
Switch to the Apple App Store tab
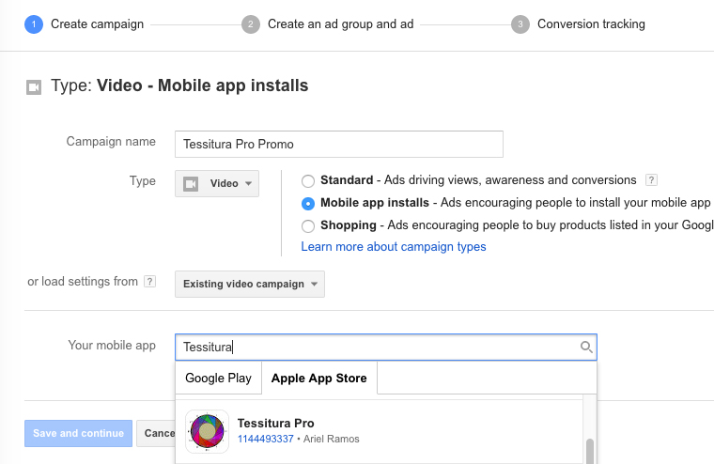coord(319,379)
